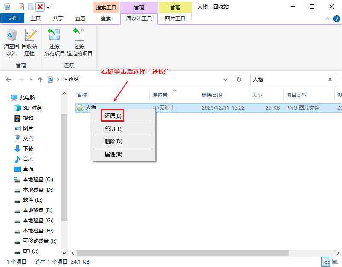Navigate up one level with up arrow
342x267 pixels.
(x=40, y=79)
